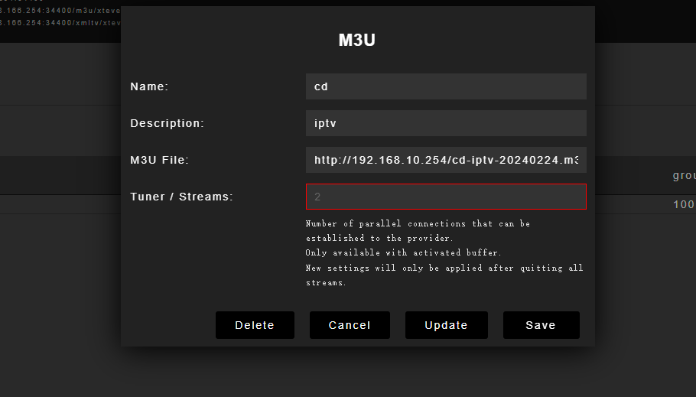This screenshot has width=696, height=397.
Task: Click the M3U dialog title
Action: 357,41
